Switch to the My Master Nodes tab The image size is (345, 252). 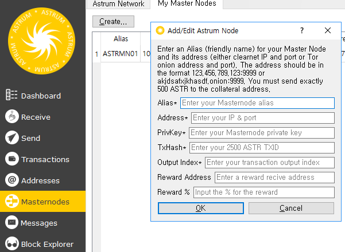187,3
